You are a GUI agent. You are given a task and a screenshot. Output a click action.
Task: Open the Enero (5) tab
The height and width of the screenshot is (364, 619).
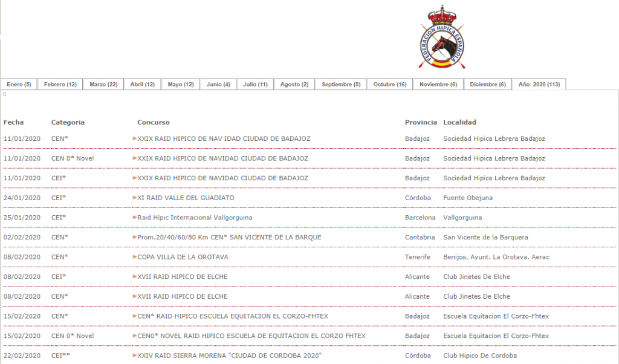click(x=19, y=85)
